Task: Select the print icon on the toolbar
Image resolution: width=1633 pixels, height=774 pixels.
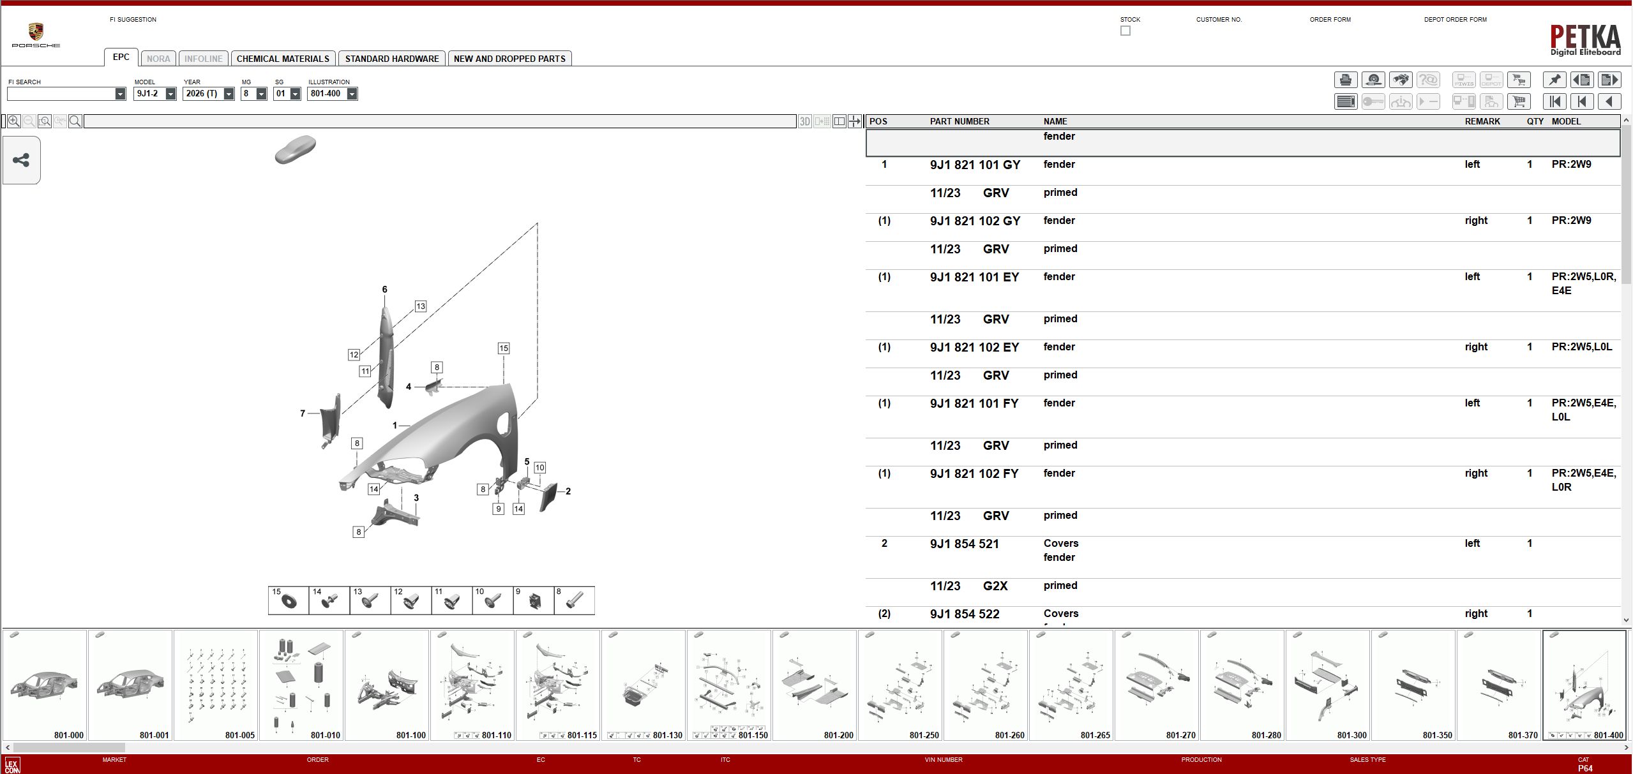Action: (1346, 79)
